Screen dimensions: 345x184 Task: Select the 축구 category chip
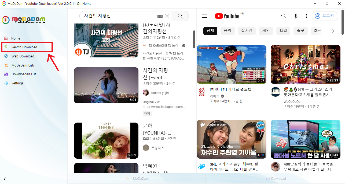click(x=300, y=31)
